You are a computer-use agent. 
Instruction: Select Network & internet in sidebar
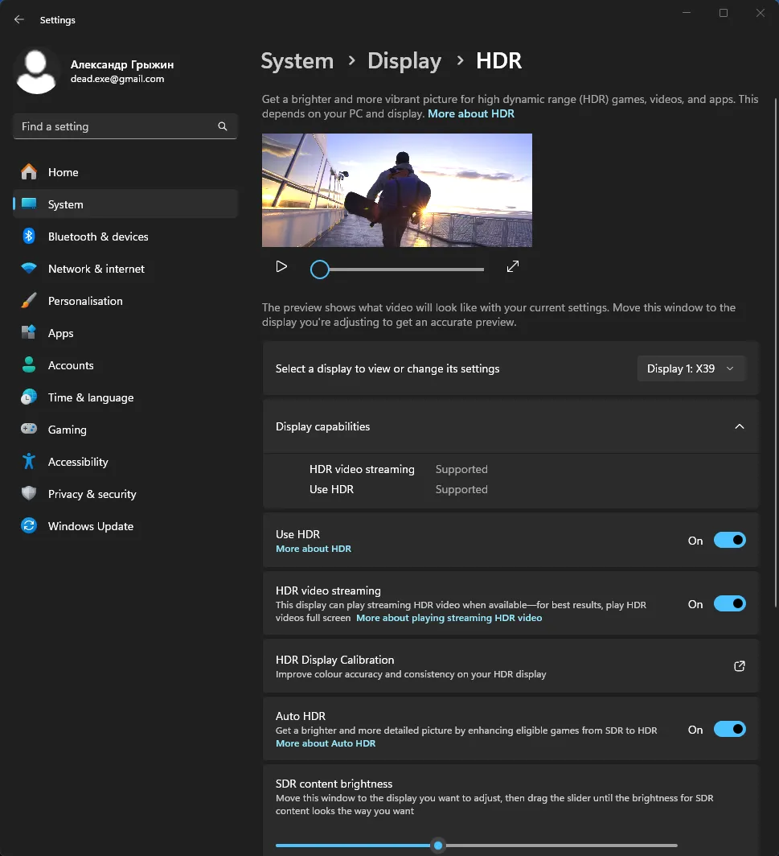(96, 269)
